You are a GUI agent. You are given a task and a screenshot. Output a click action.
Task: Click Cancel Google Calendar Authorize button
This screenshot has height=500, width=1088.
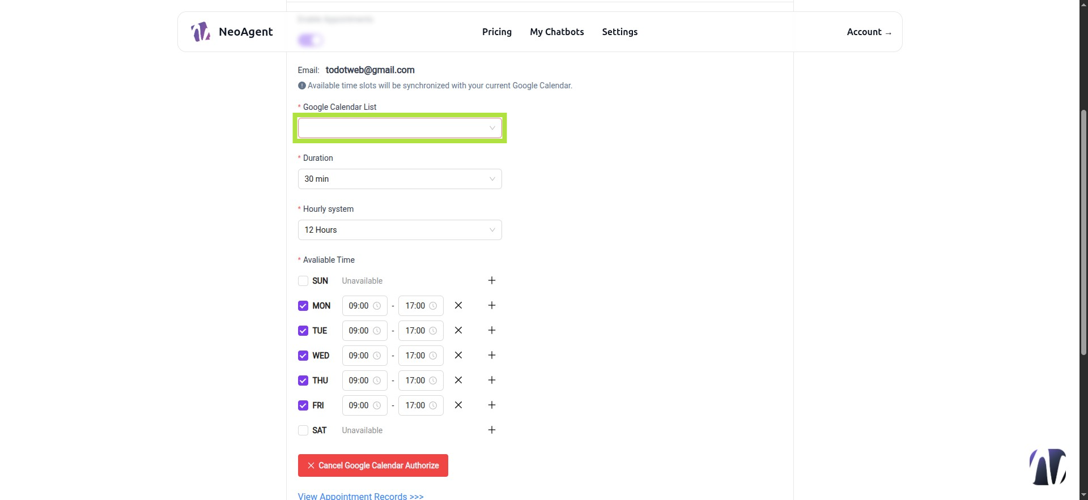(373, 465)
